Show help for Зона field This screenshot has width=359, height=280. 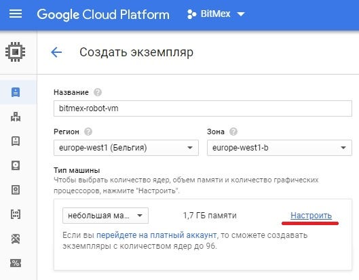coord(233,132)
